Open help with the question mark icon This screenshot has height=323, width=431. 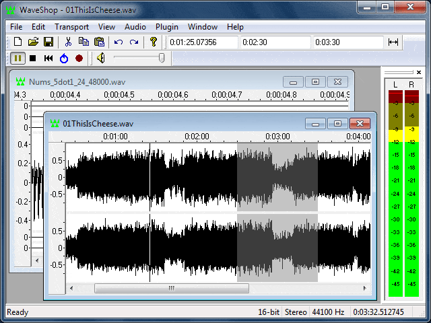point(154,42)
